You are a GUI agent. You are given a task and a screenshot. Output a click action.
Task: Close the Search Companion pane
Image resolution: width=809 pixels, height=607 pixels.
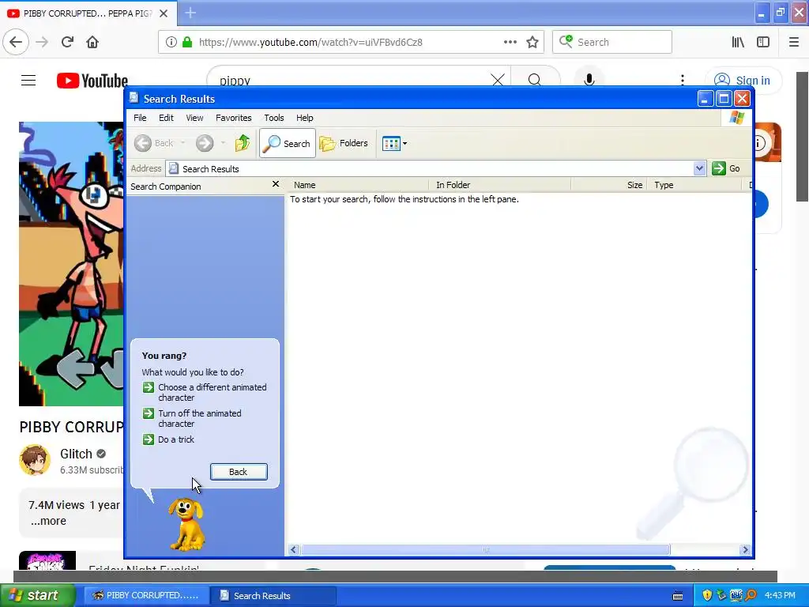pos(276,183)
